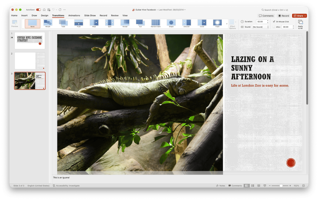This screenshot has width=318, height=200.
Task: Click the Home icon in title bar
Action: [44, 10]
